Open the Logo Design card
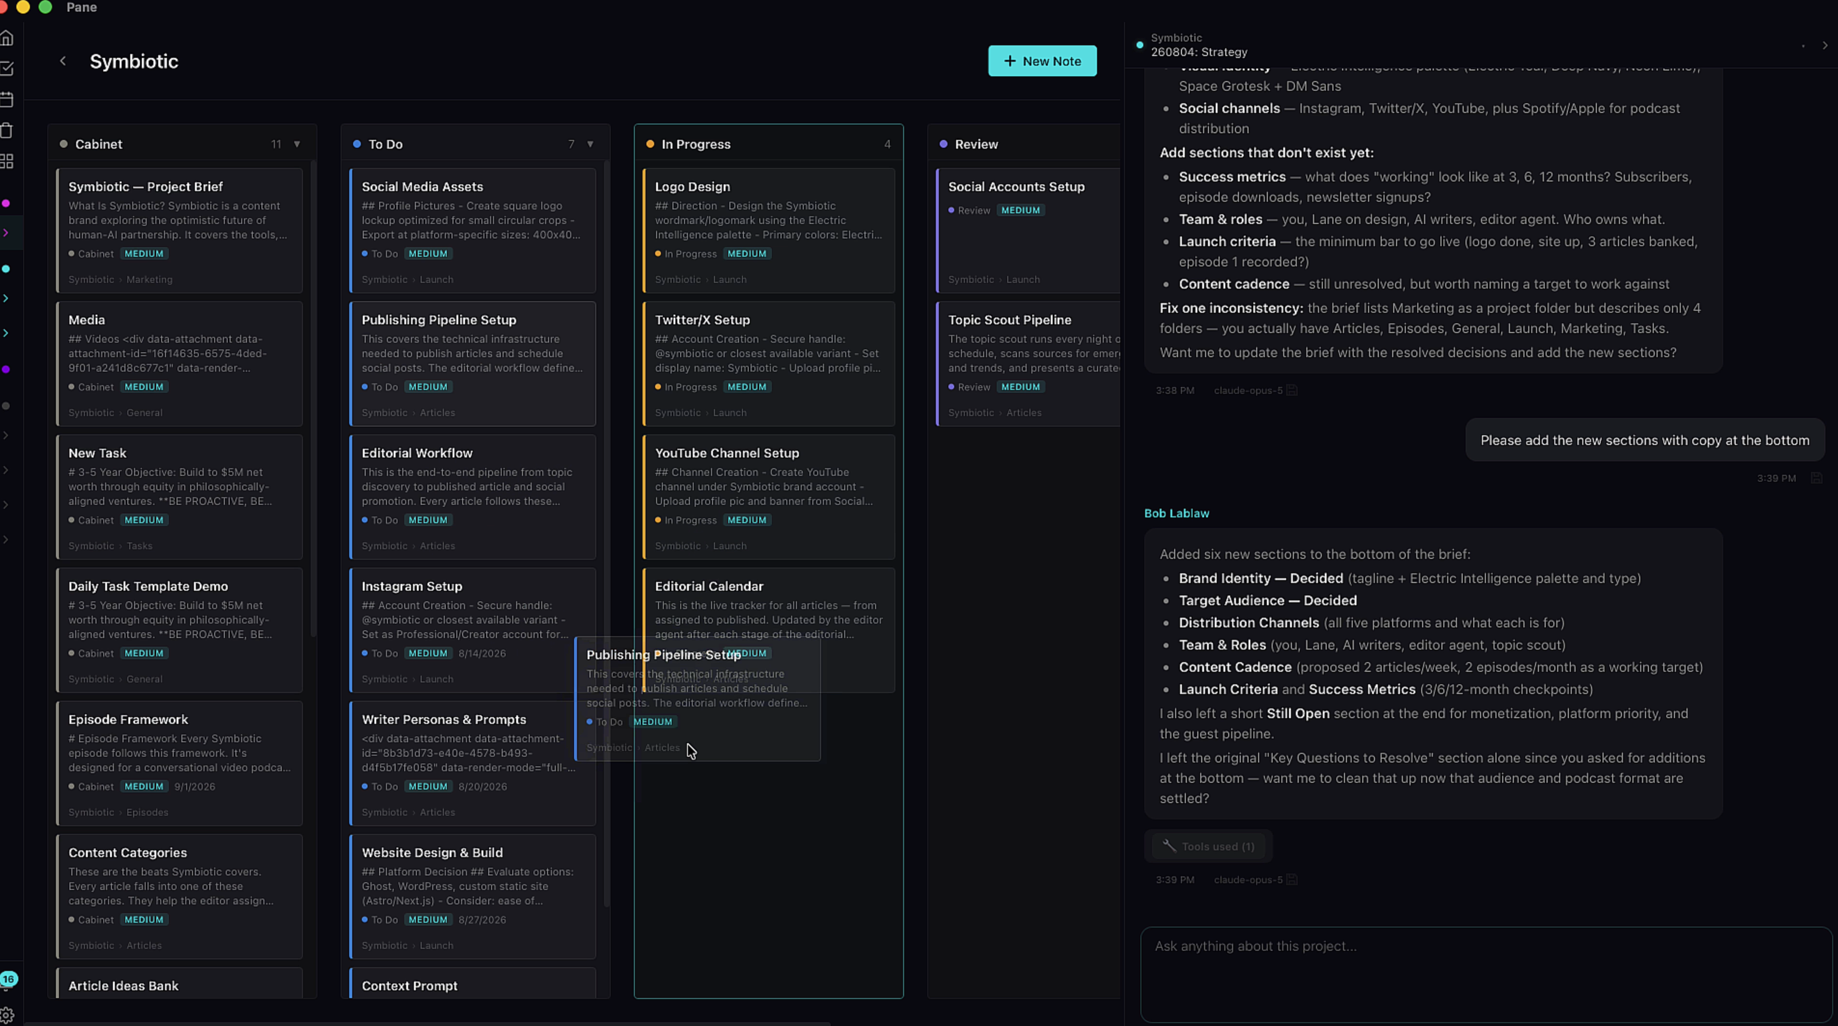 point(768,231)
